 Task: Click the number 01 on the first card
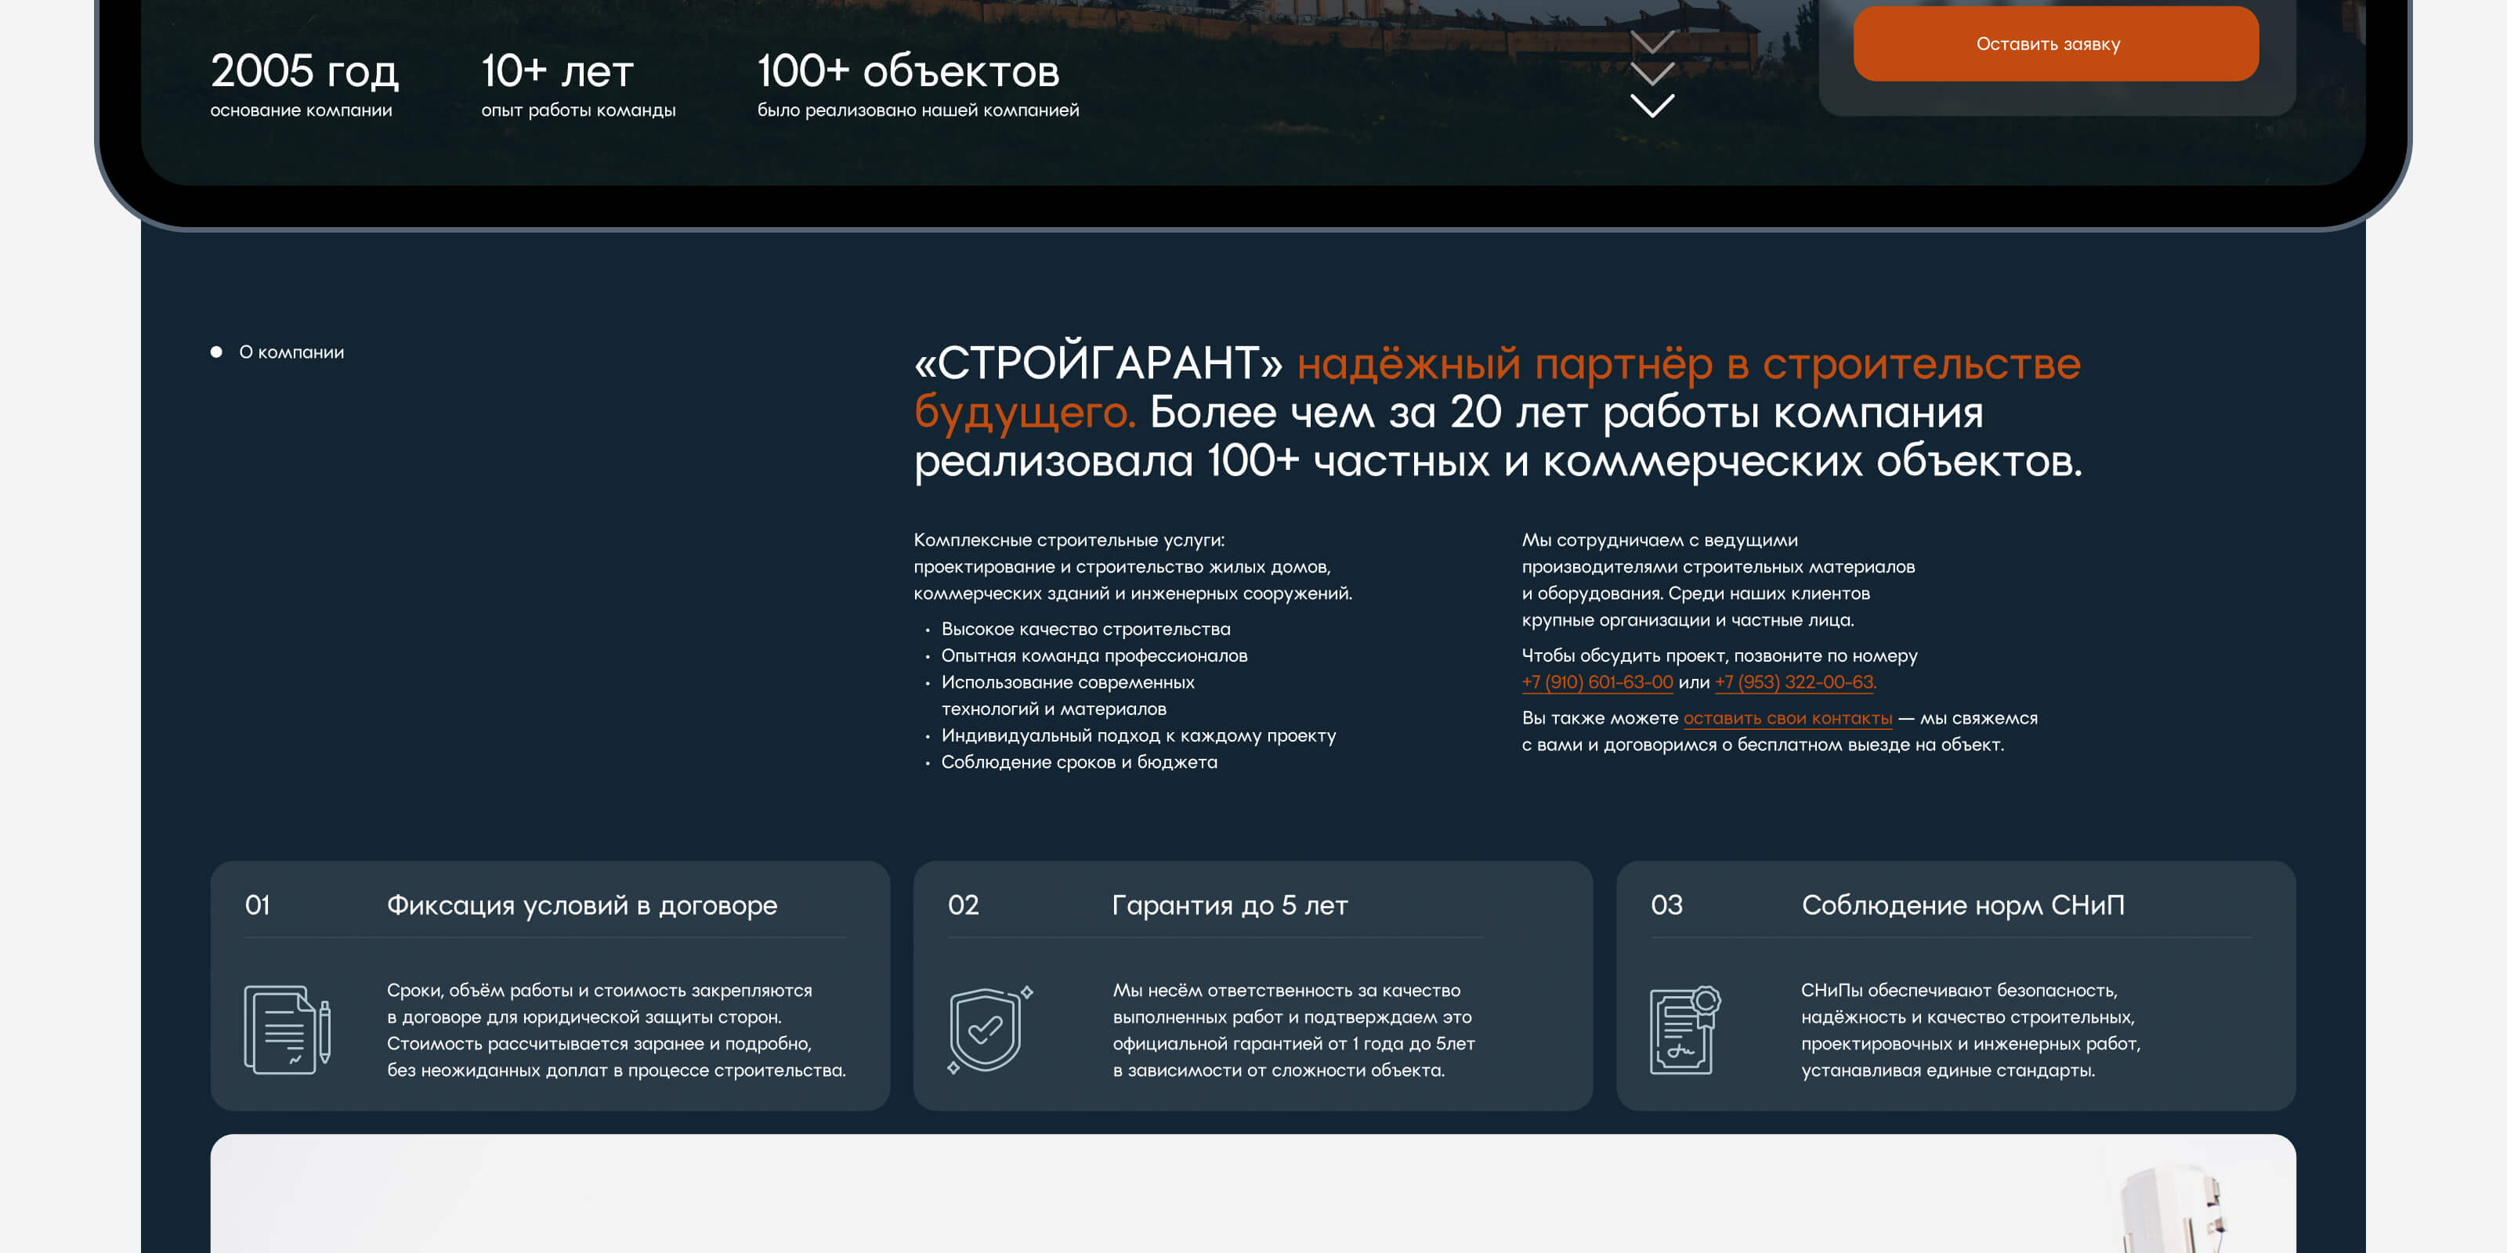(x=258, y=905)
